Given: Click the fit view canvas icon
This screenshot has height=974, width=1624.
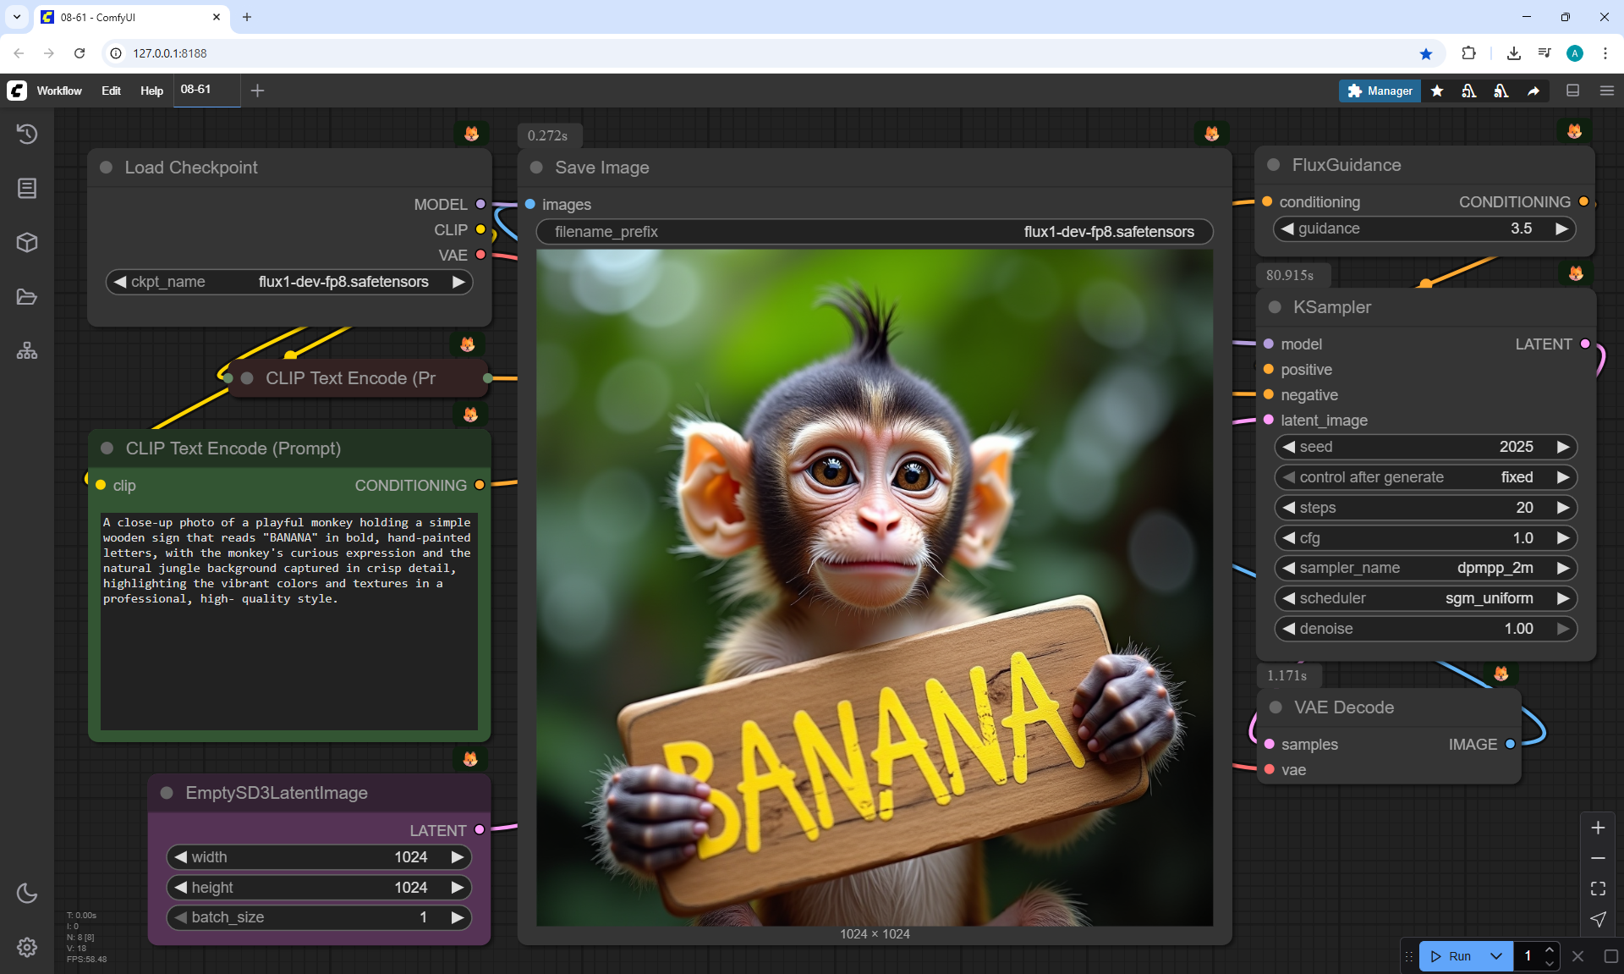Looking at the screenshot, I should [x=1598, y=889].
